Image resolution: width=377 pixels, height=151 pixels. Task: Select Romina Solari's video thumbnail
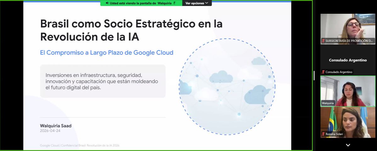[348, 122]
